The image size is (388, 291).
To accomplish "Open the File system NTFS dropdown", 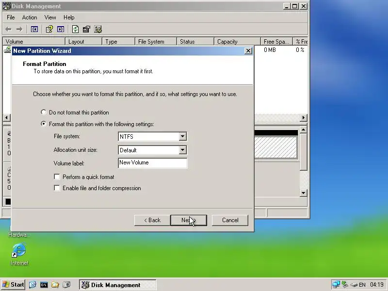I will (183, 136).
